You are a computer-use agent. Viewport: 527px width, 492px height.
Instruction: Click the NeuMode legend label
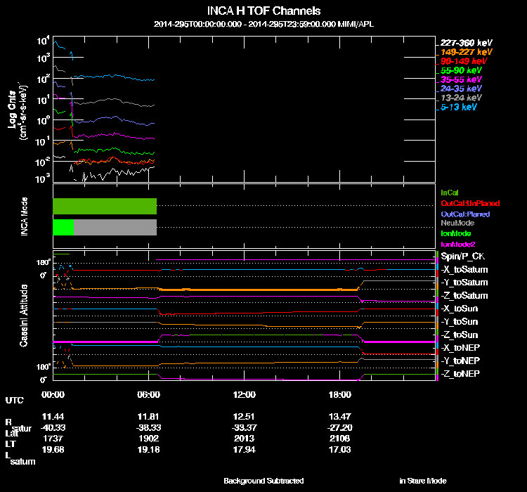tap(457, 223)
